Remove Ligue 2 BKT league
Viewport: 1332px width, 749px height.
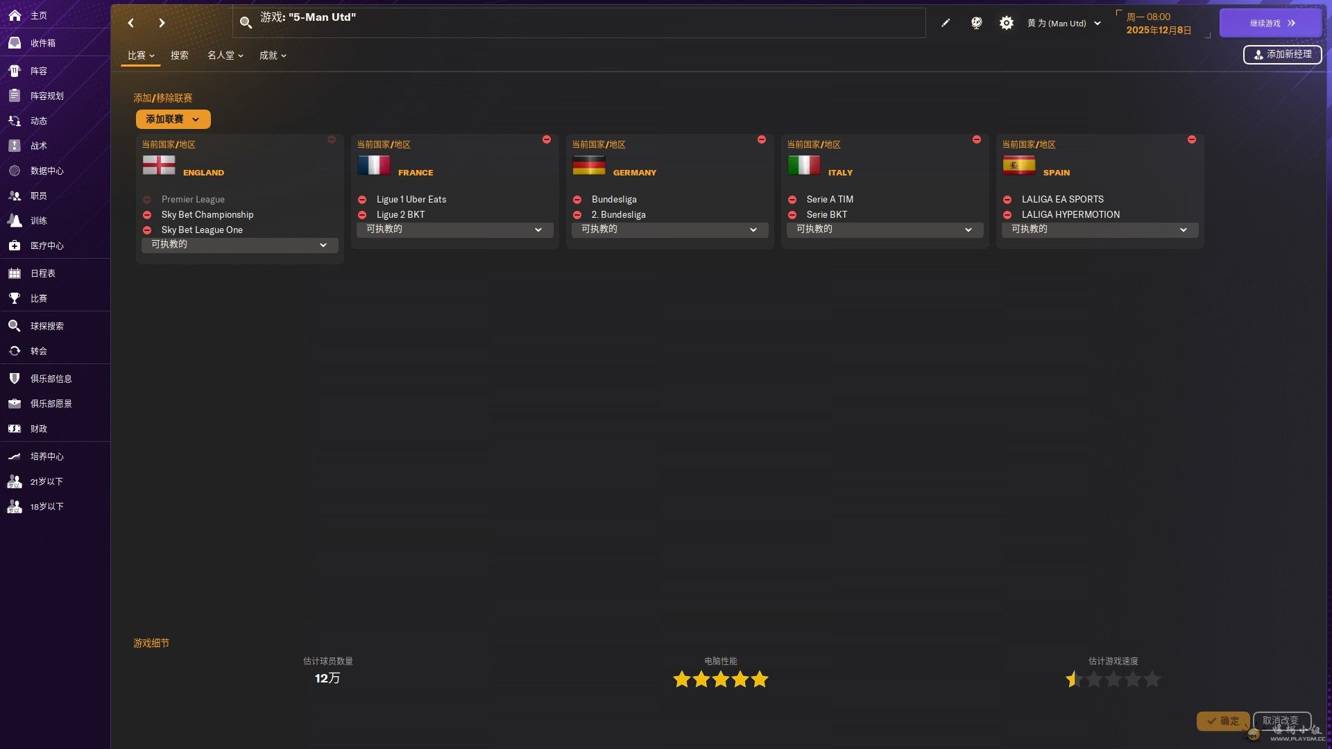362,215
